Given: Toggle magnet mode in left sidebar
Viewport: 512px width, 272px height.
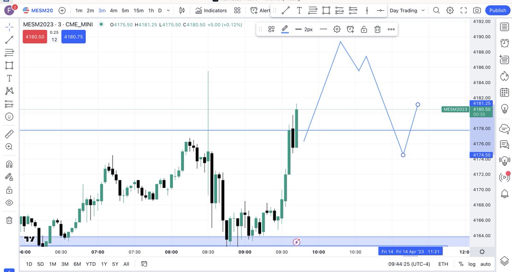Looking at the screenshot, I should tap(9, 164).
